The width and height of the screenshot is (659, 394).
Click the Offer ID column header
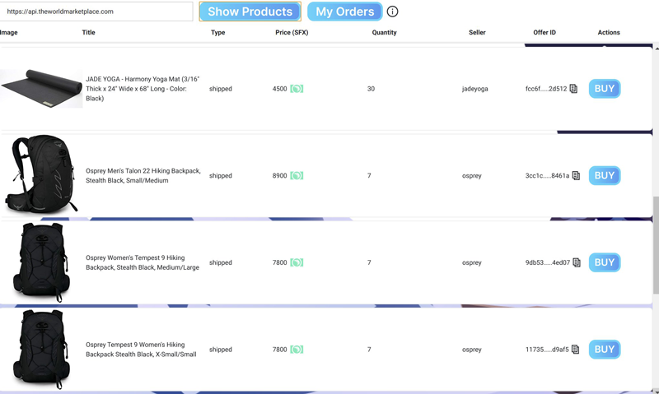544,32
